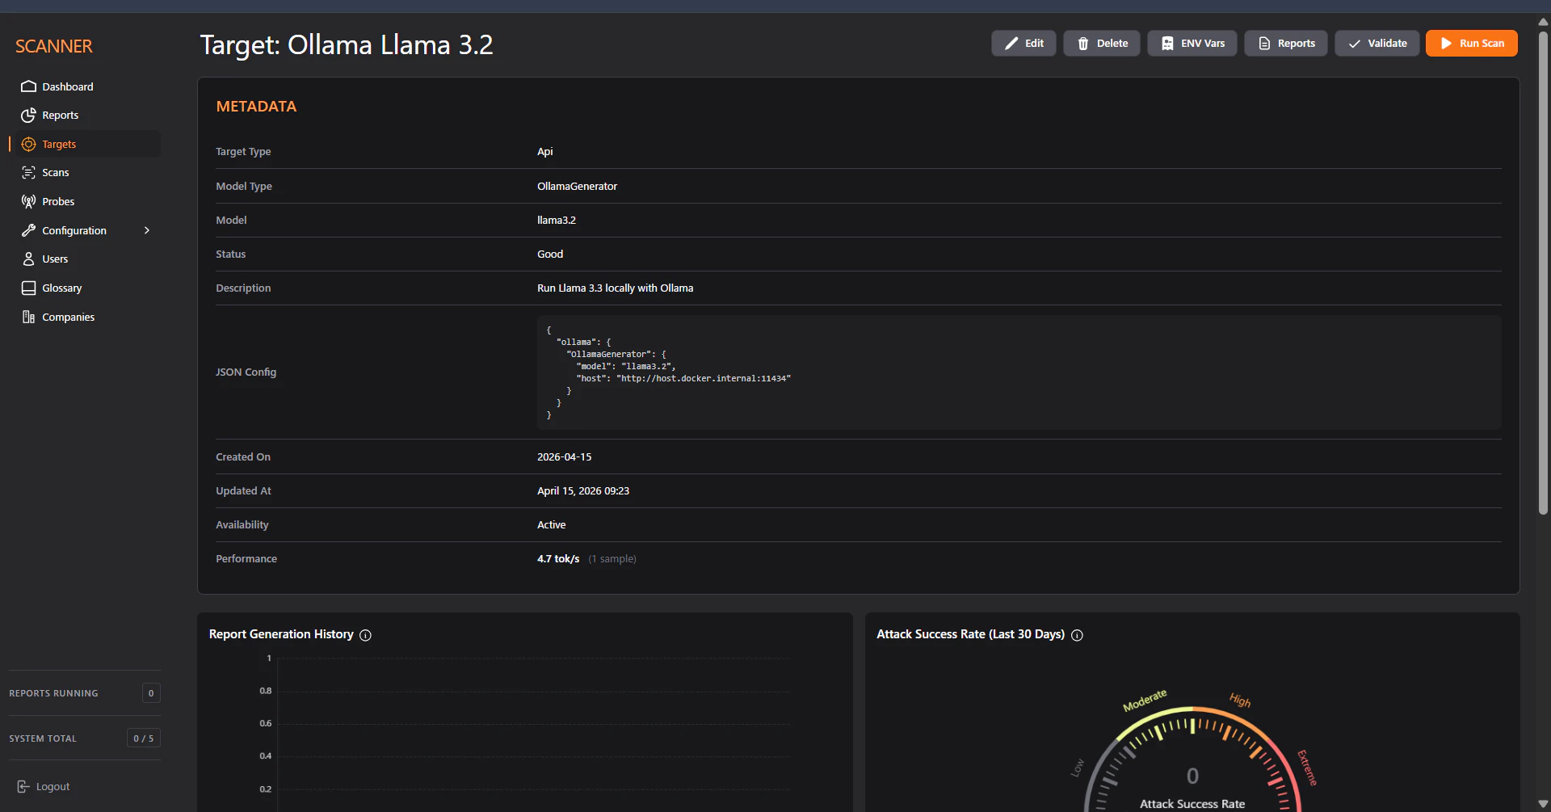
Task: Click the Attack Success Rate gauge
Action: coord(1192,751)
